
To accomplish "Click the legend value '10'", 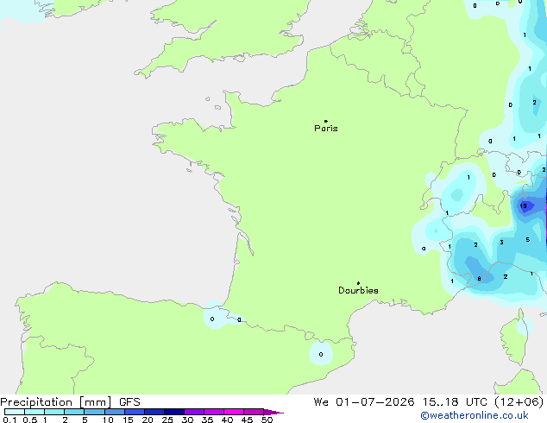I will click(x=108, y=420).
